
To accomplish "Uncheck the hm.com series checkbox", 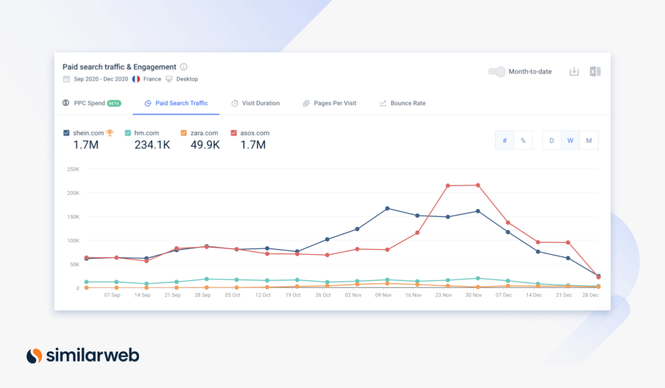I will pyautogui.click(x=128, y=133).
